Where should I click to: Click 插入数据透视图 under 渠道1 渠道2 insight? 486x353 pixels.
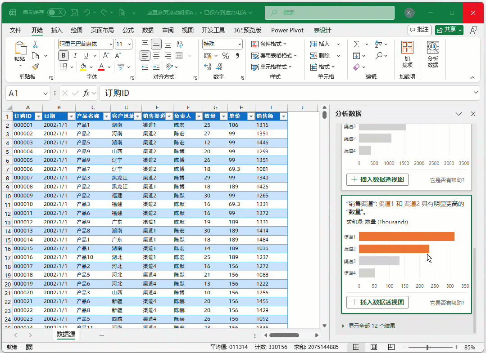(377, 302)
